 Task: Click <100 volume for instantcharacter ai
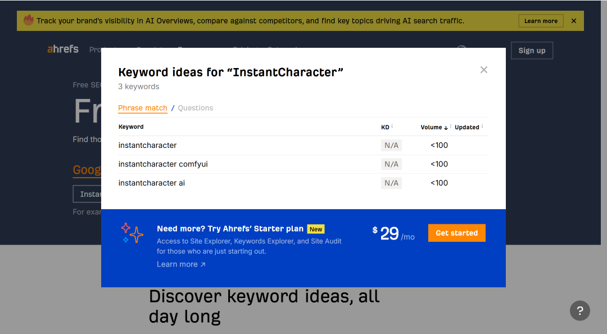(439, 183)
